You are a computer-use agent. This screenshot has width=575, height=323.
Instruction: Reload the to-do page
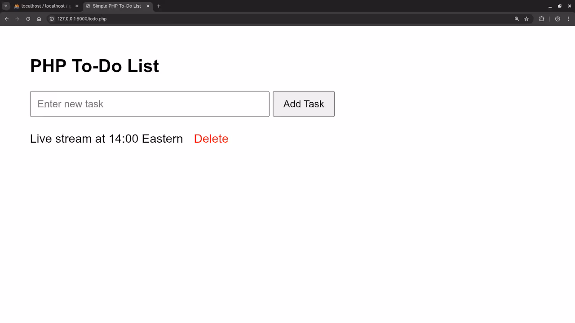[x=28, y=19]
